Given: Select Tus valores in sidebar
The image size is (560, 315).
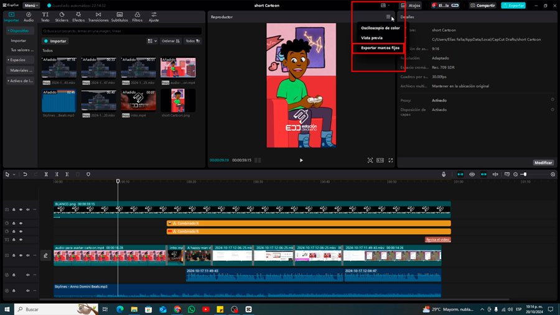Looking at the screenshot, I should click(x=21, y=50).
